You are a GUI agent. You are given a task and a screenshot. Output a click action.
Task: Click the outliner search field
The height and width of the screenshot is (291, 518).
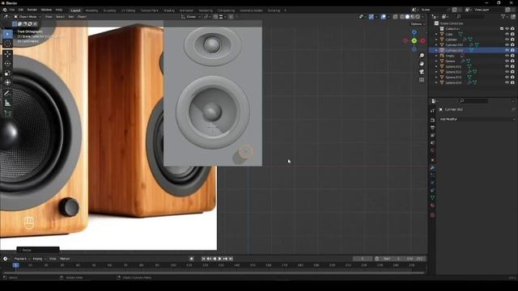click(472, 16)
